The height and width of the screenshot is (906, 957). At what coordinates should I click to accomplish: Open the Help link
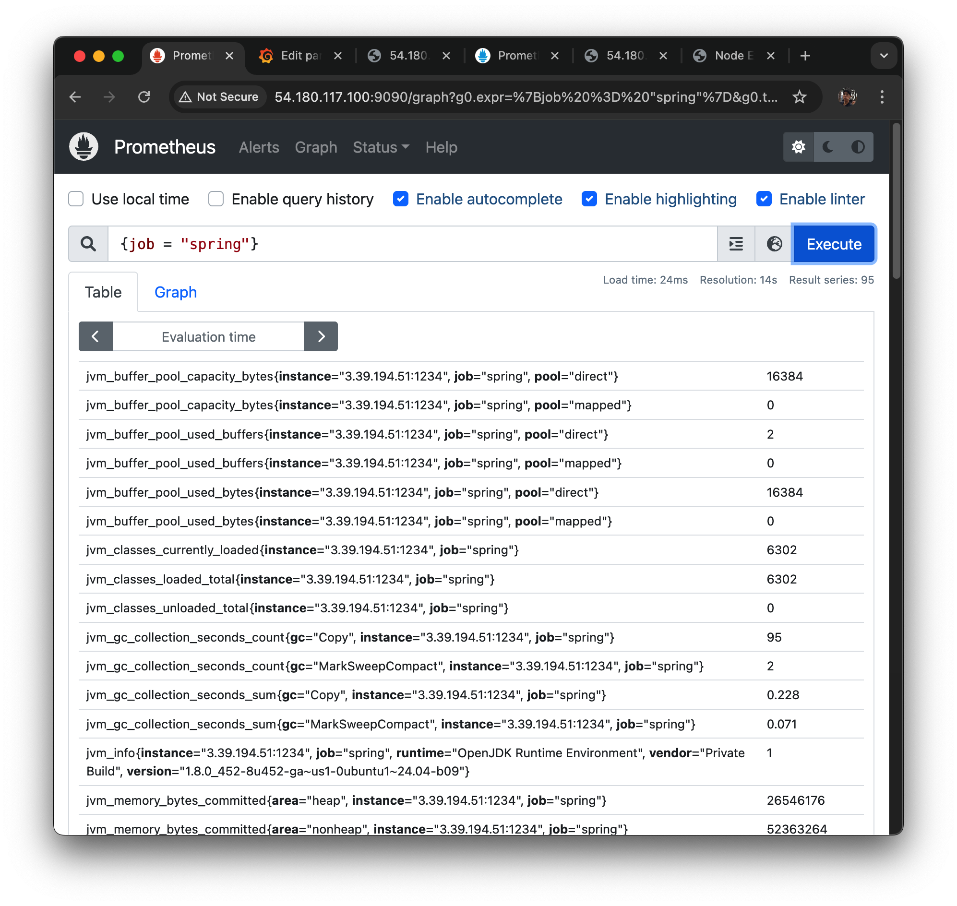[x=441, y=147]
